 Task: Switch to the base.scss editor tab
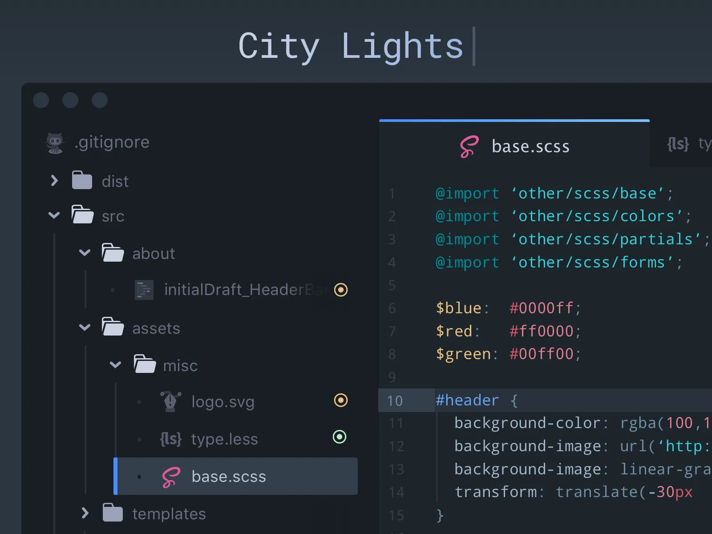pos(514,145)
